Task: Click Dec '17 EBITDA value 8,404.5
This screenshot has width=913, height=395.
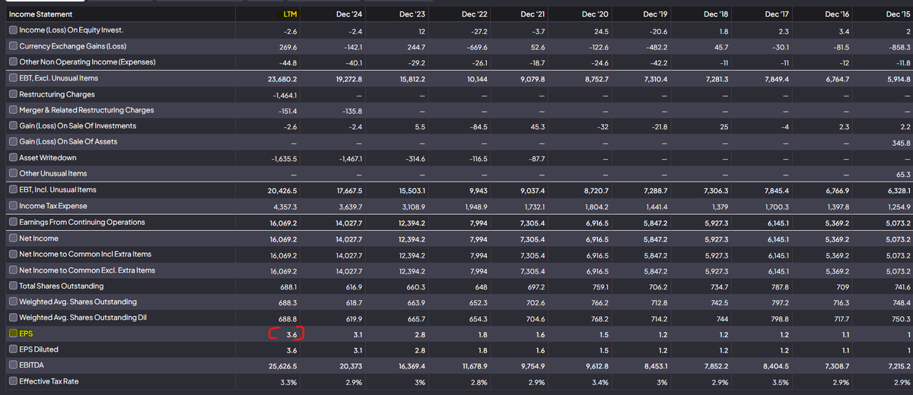Action: click(x=777, y=365)
